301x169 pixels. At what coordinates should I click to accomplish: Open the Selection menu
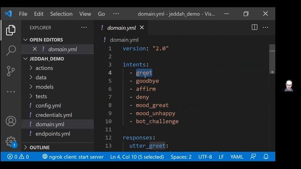pos(61,14)
